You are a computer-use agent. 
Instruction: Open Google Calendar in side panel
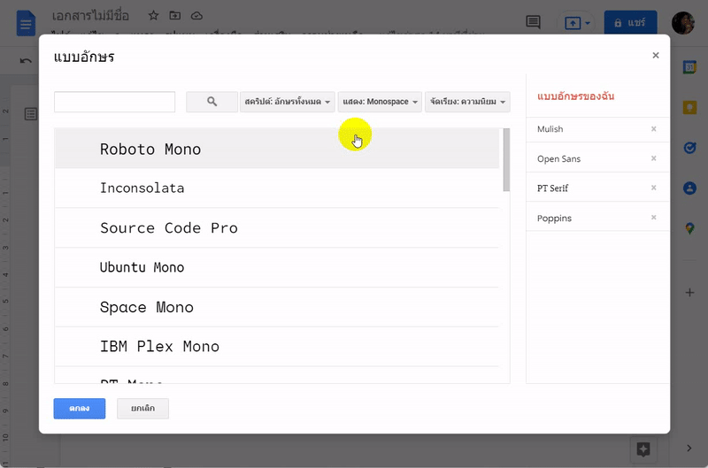point(689,67)
